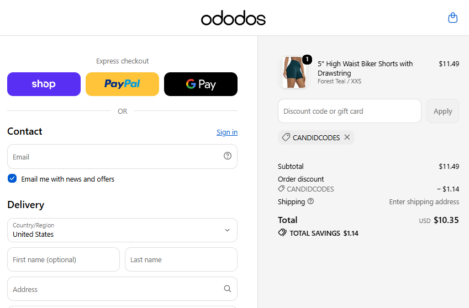
Task: Focus the Email input field
Action: tap(122, 157)
